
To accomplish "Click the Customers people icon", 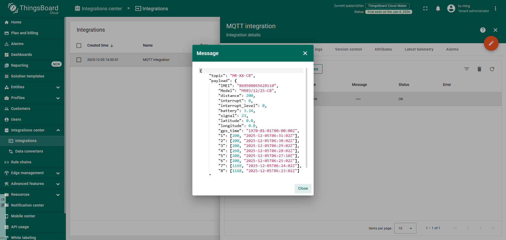I will [x=7, y=109].
